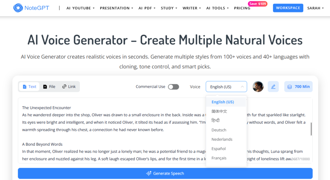Collapse the English (US) voice language dropdown
The image size is (330, 180).
click(x=226, y=87)
